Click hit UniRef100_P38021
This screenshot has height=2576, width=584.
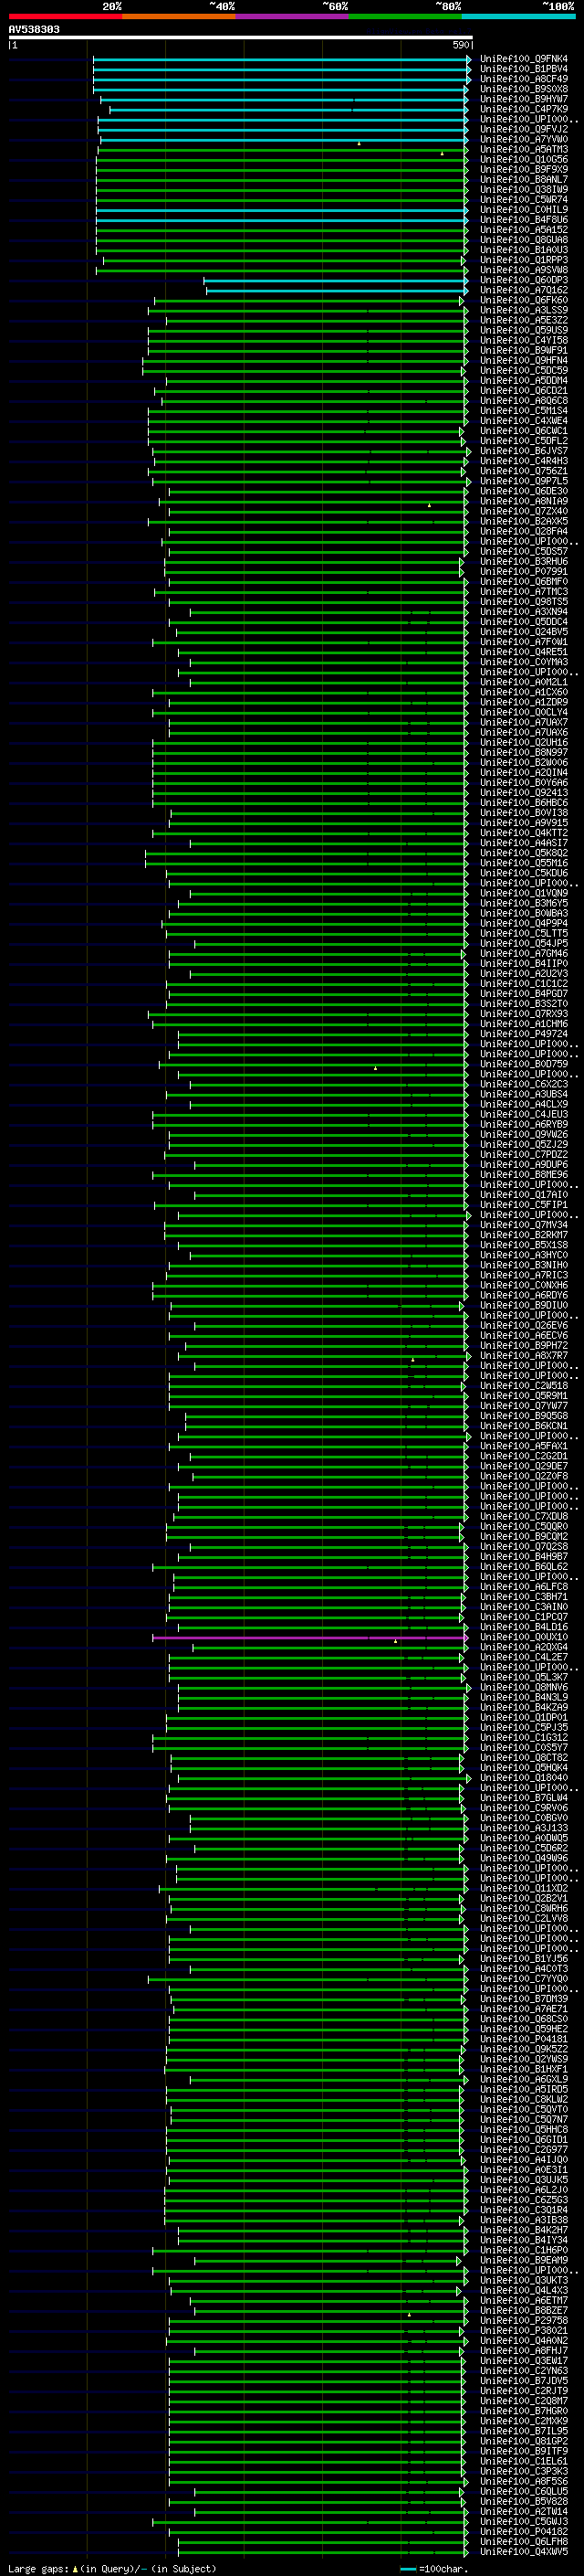pos(524,2330)
